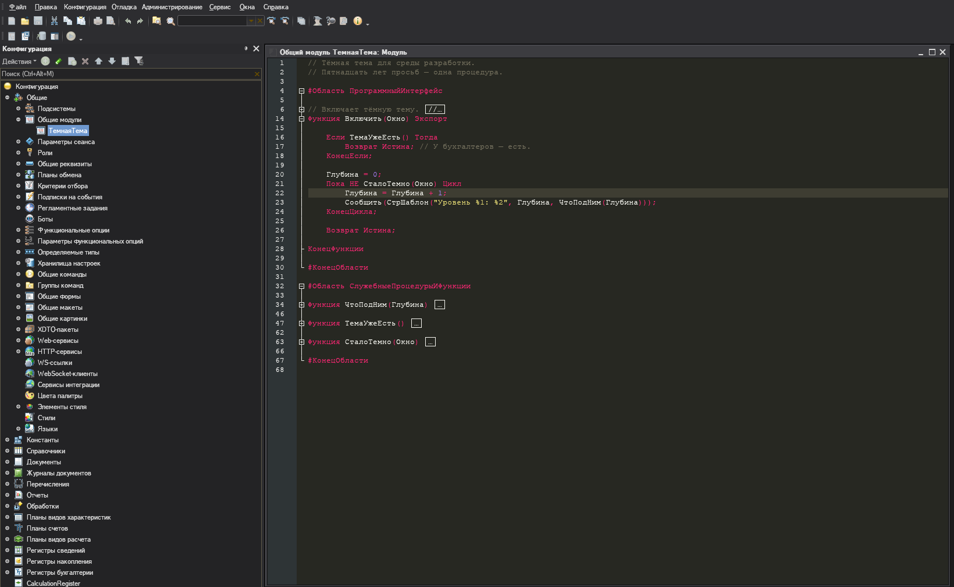Redo the undone action
Image resolution: width=954 pixels, height=587 pixels.
pyautogui.click(x=140, y=21)
